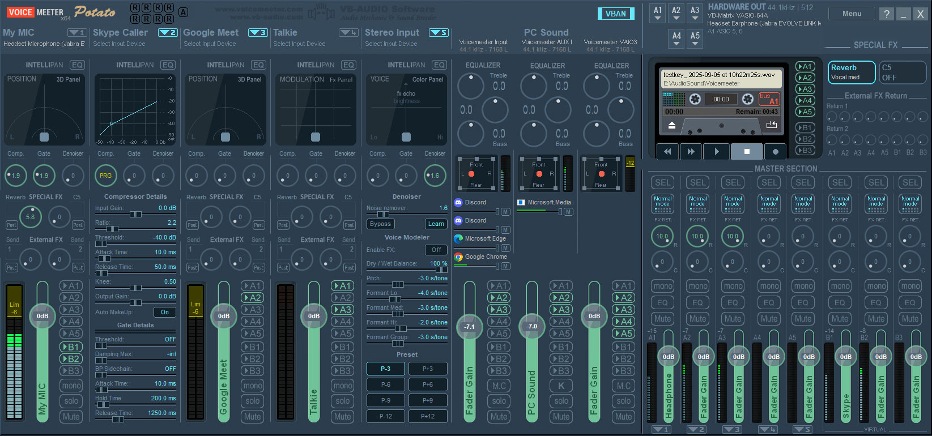The width and height of the screenshot is (932, 436).
Task: Click the Headphone A1 master fader knob
Action: (669, 357)
